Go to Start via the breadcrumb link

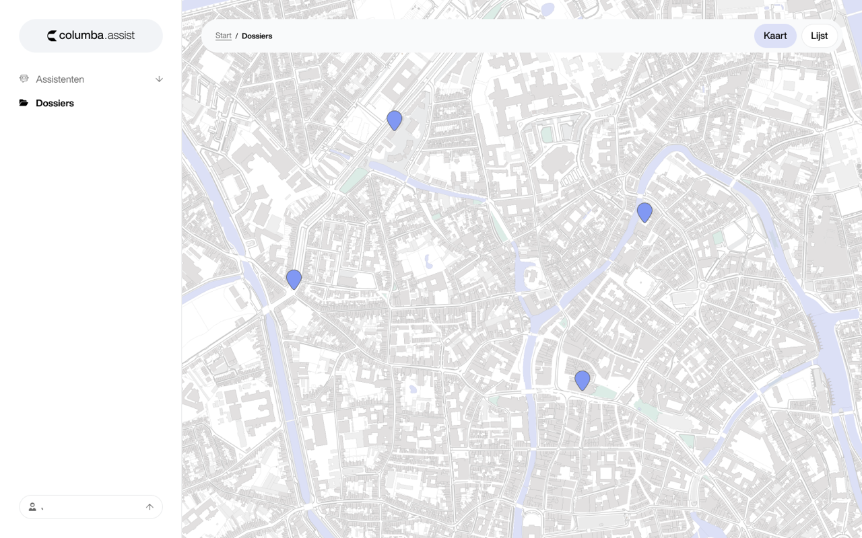[x=223, y=36]
